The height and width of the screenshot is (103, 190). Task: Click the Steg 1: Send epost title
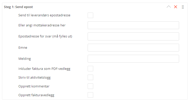pos(18,7)
